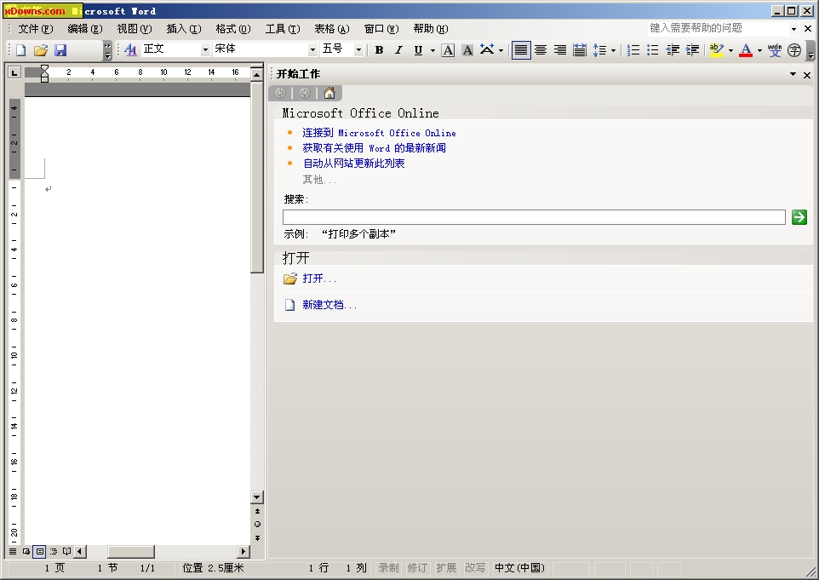
Task: Open the 文件 menu
Action: coord(36,29)
